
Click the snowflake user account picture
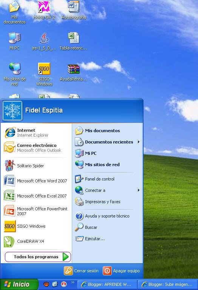(x=12, y=111)
